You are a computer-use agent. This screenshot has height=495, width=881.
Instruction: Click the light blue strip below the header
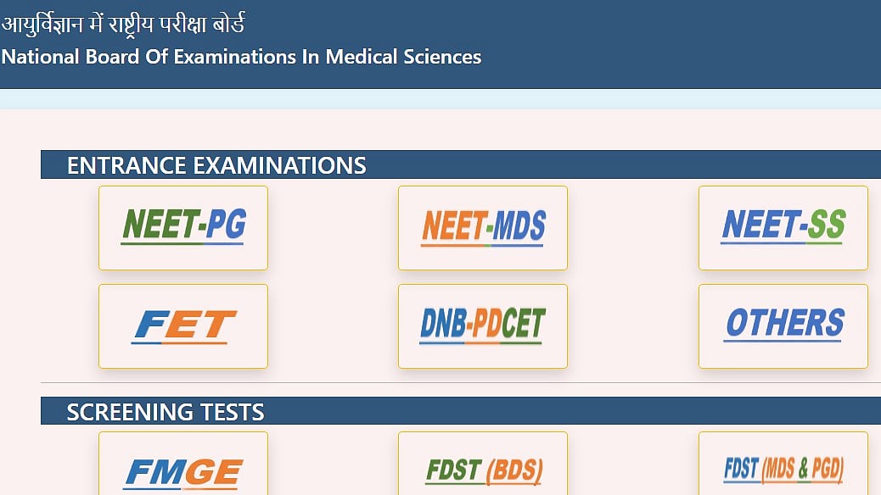pos(440,98)
